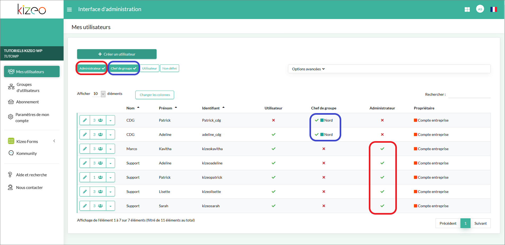Viewport: 505px width, 245px height.
Task: Open action dropdown for kizeokavitha row
Action: 110,149
